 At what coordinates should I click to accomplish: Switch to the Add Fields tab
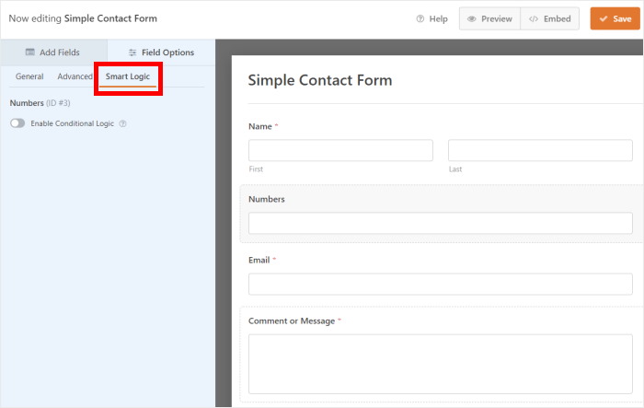coord(53,52)
